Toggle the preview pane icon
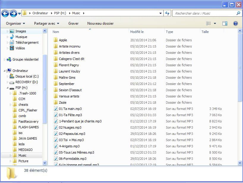 [225, 23]
